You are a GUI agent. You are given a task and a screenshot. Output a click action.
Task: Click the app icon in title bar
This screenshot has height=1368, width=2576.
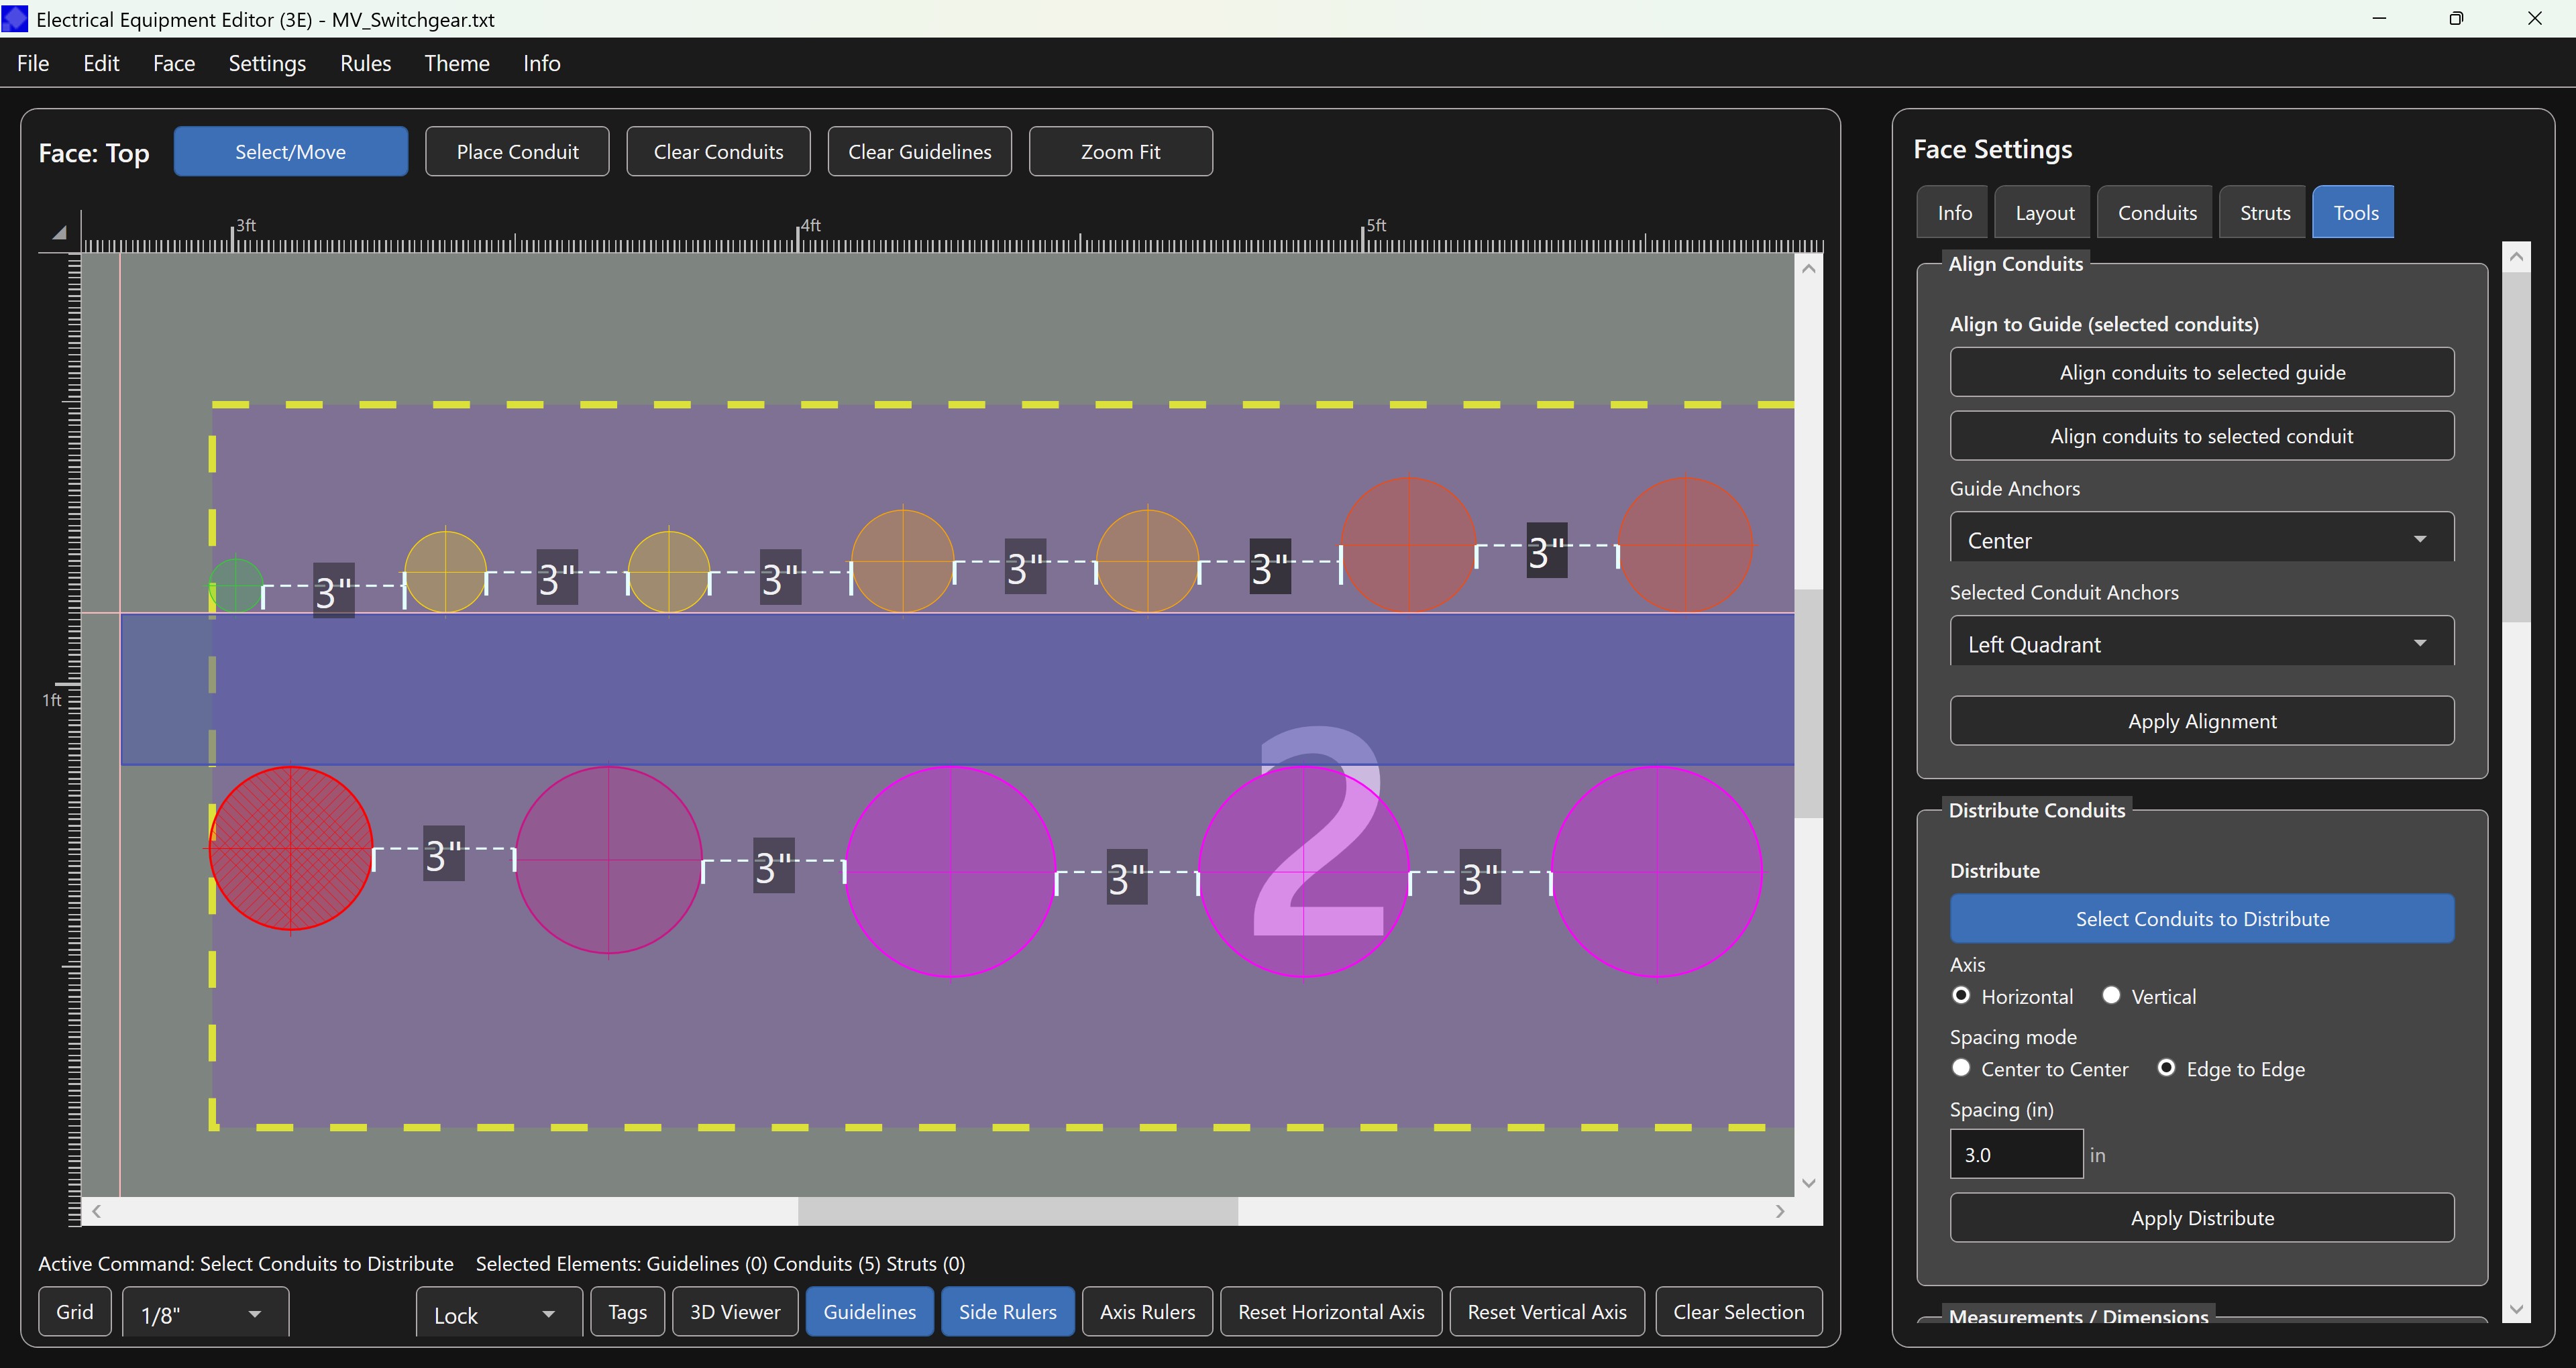tap(15, 19)
